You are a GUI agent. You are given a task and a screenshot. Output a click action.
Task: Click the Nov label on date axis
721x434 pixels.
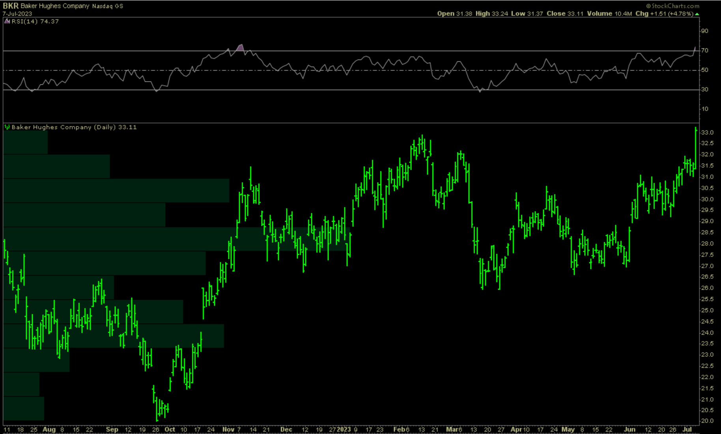(228, 429)
